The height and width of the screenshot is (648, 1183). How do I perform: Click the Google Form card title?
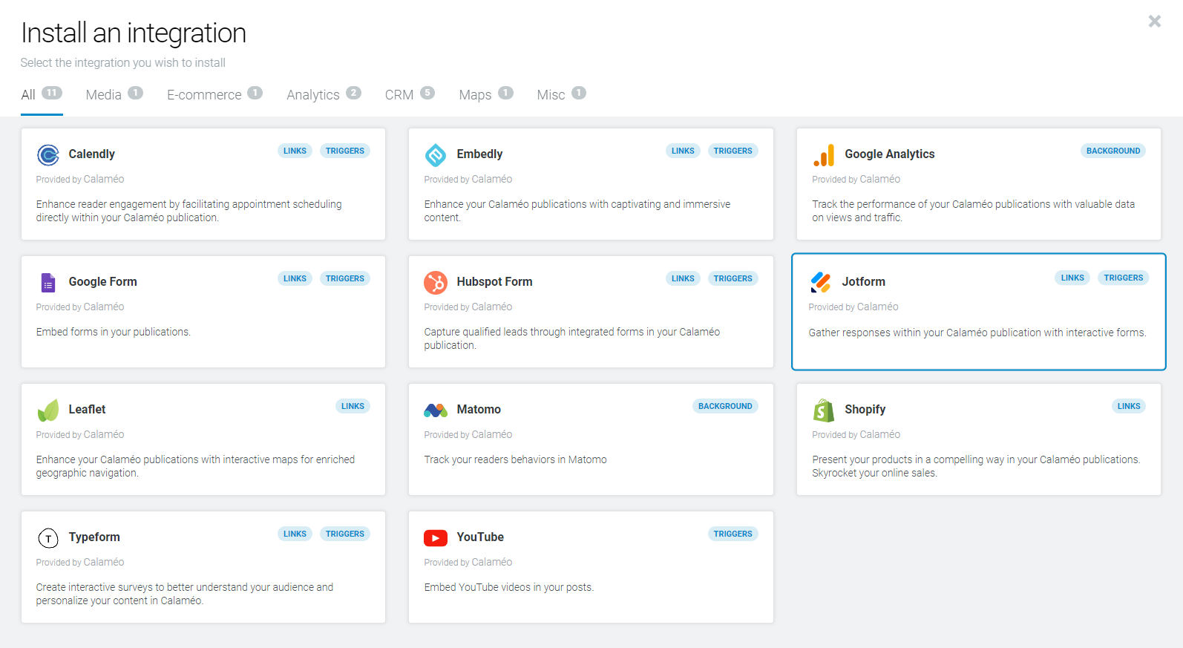click(102, 281)
